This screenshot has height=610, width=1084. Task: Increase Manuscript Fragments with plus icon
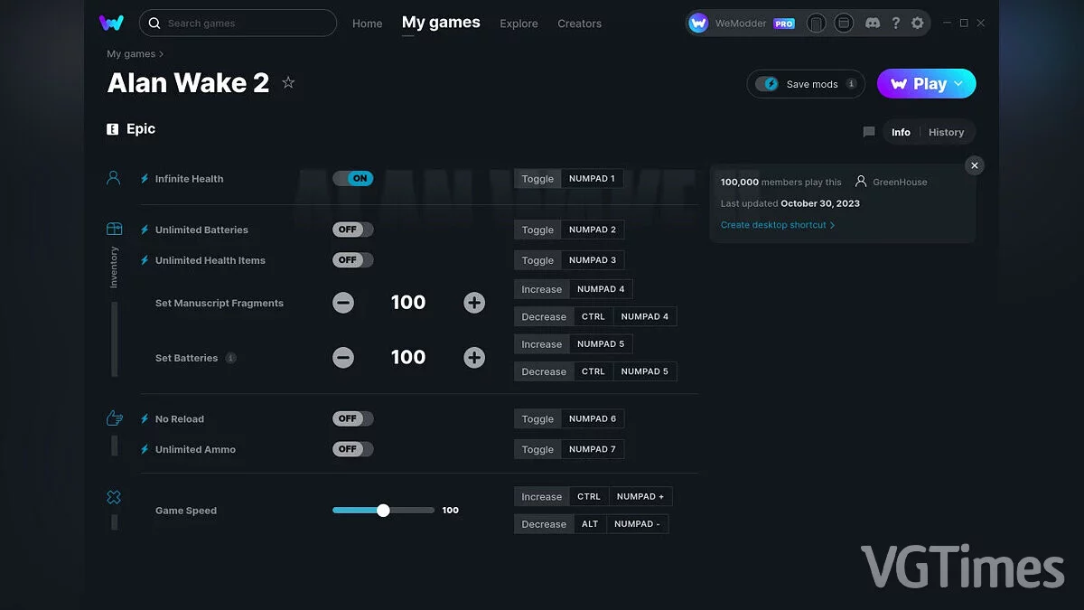click(x=474, y=303)
